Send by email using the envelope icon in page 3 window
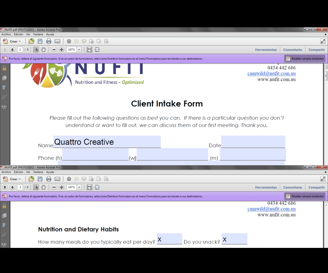This screenshot has height=273, width=328. [x=57, y=179]
